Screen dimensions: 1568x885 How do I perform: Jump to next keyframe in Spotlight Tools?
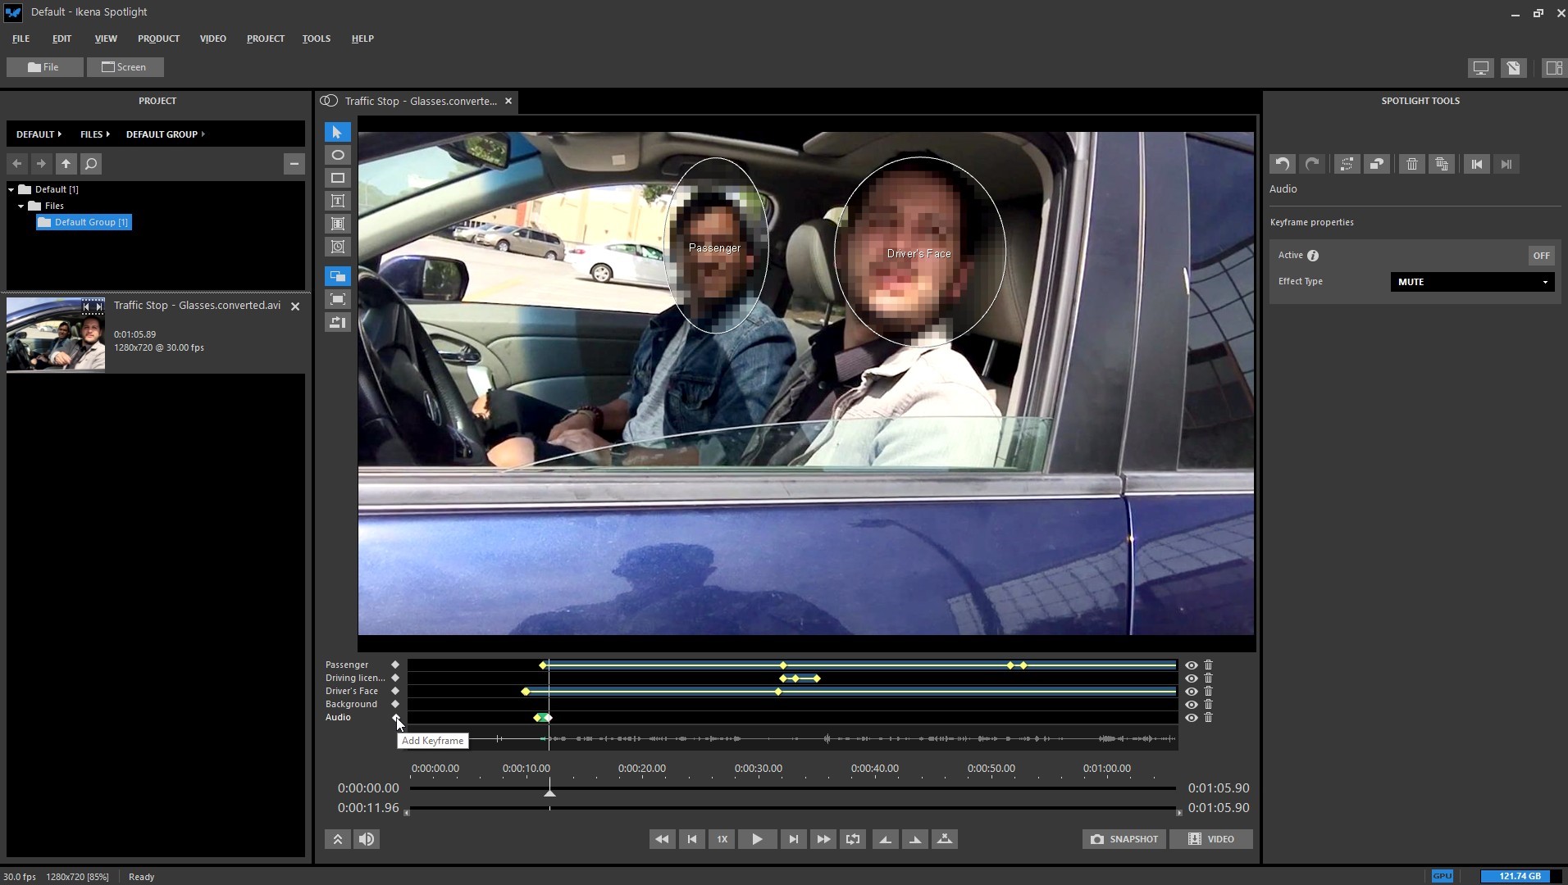click(1506, 164)
